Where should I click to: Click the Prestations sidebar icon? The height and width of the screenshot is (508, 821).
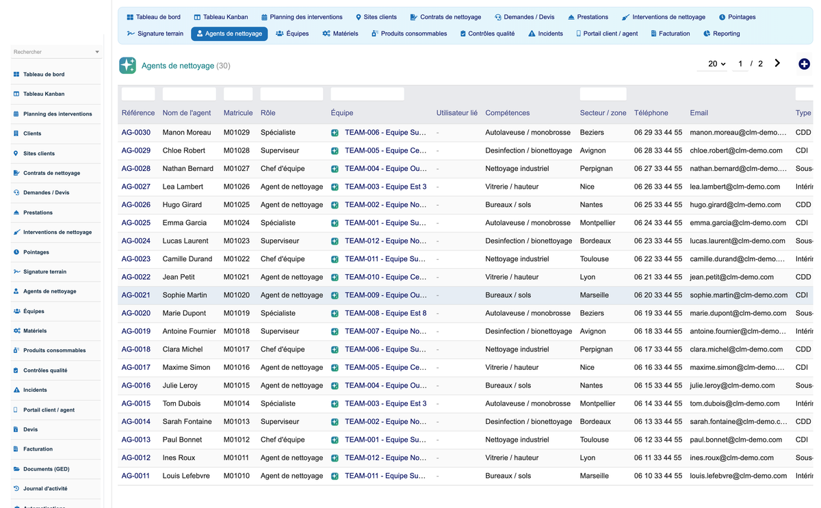tap(16, 213)
